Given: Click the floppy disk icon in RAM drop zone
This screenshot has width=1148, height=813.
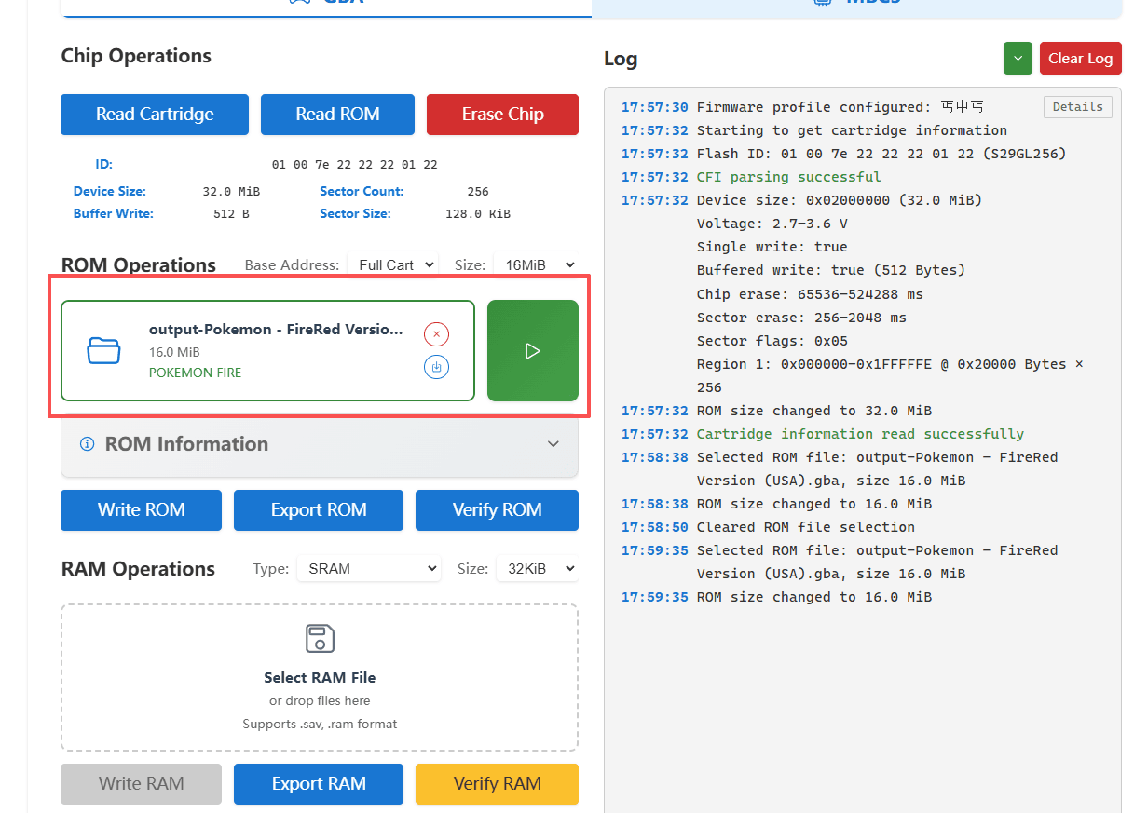Looking at the screenshot, I should [x=320, y=638].
